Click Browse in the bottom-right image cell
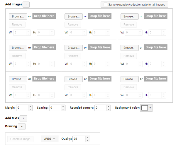The height and width of the screenshot is (149, 176). click(129, 79)
